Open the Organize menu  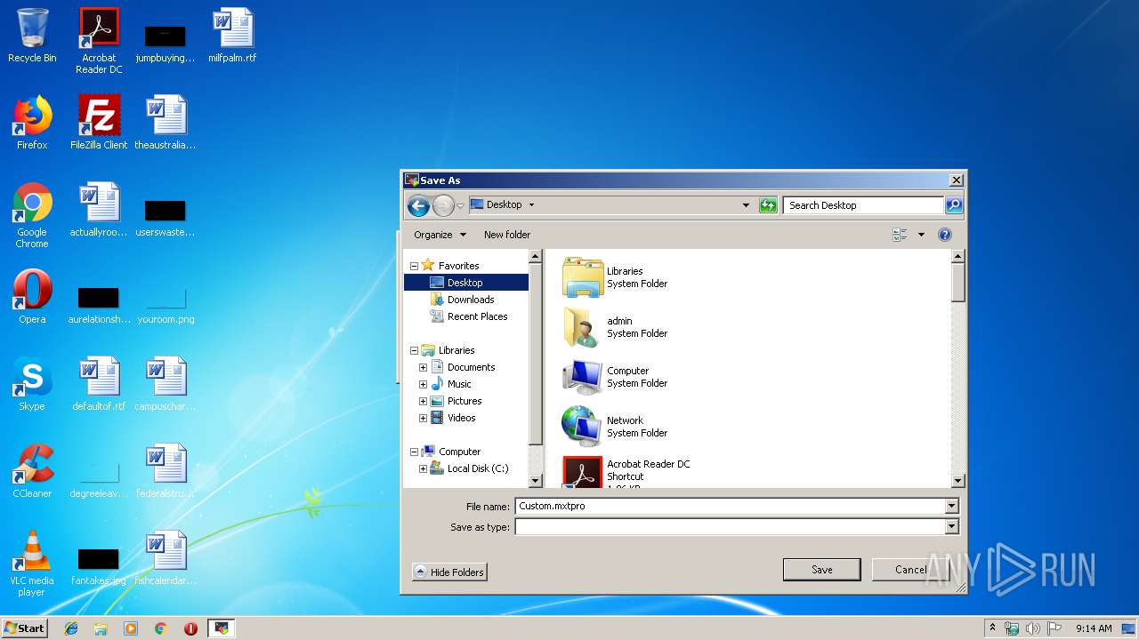440,235
